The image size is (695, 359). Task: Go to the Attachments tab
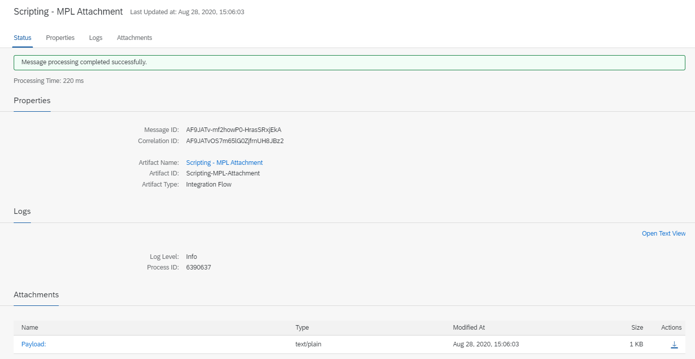click(135, 38)
